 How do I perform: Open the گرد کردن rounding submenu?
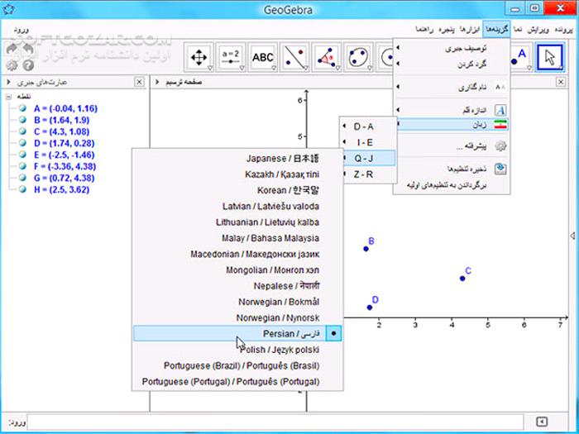click(452, 64)
